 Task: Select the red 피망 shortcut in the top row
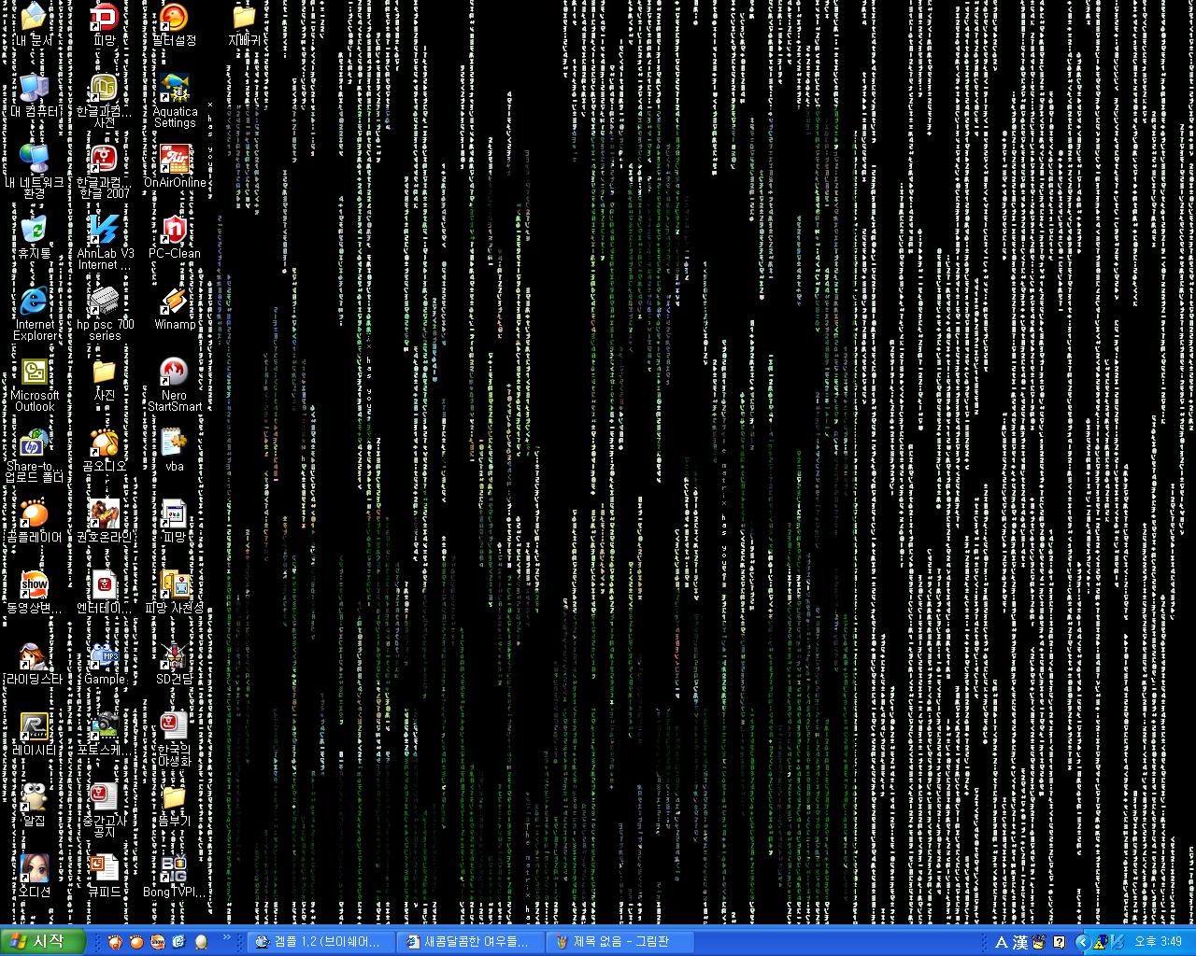point(105,23)
